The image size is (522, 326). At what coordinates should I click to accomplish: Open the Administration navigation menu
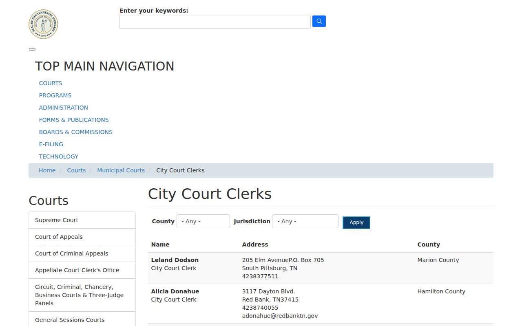tap(64, 108)
